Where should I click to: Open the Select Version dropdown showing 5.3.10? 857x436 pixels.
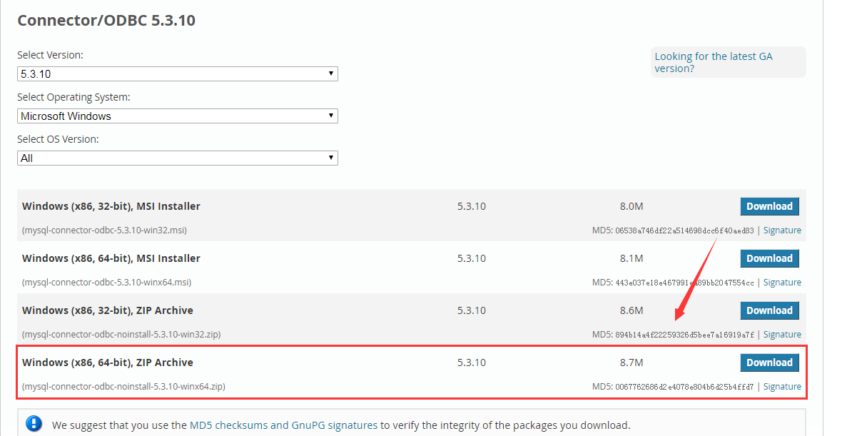(x=178, y=73)
